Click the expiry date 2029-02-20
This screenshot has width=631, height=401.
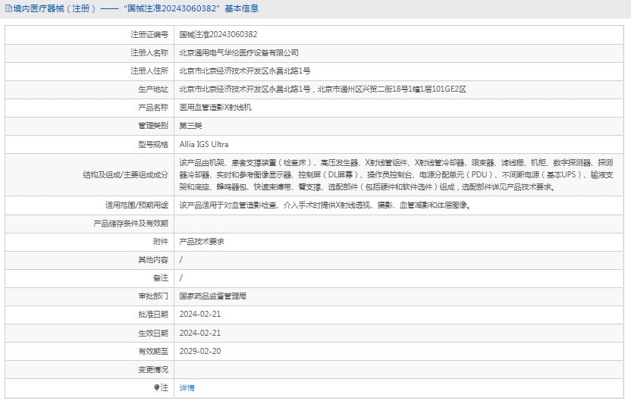[x=200, y=351]
